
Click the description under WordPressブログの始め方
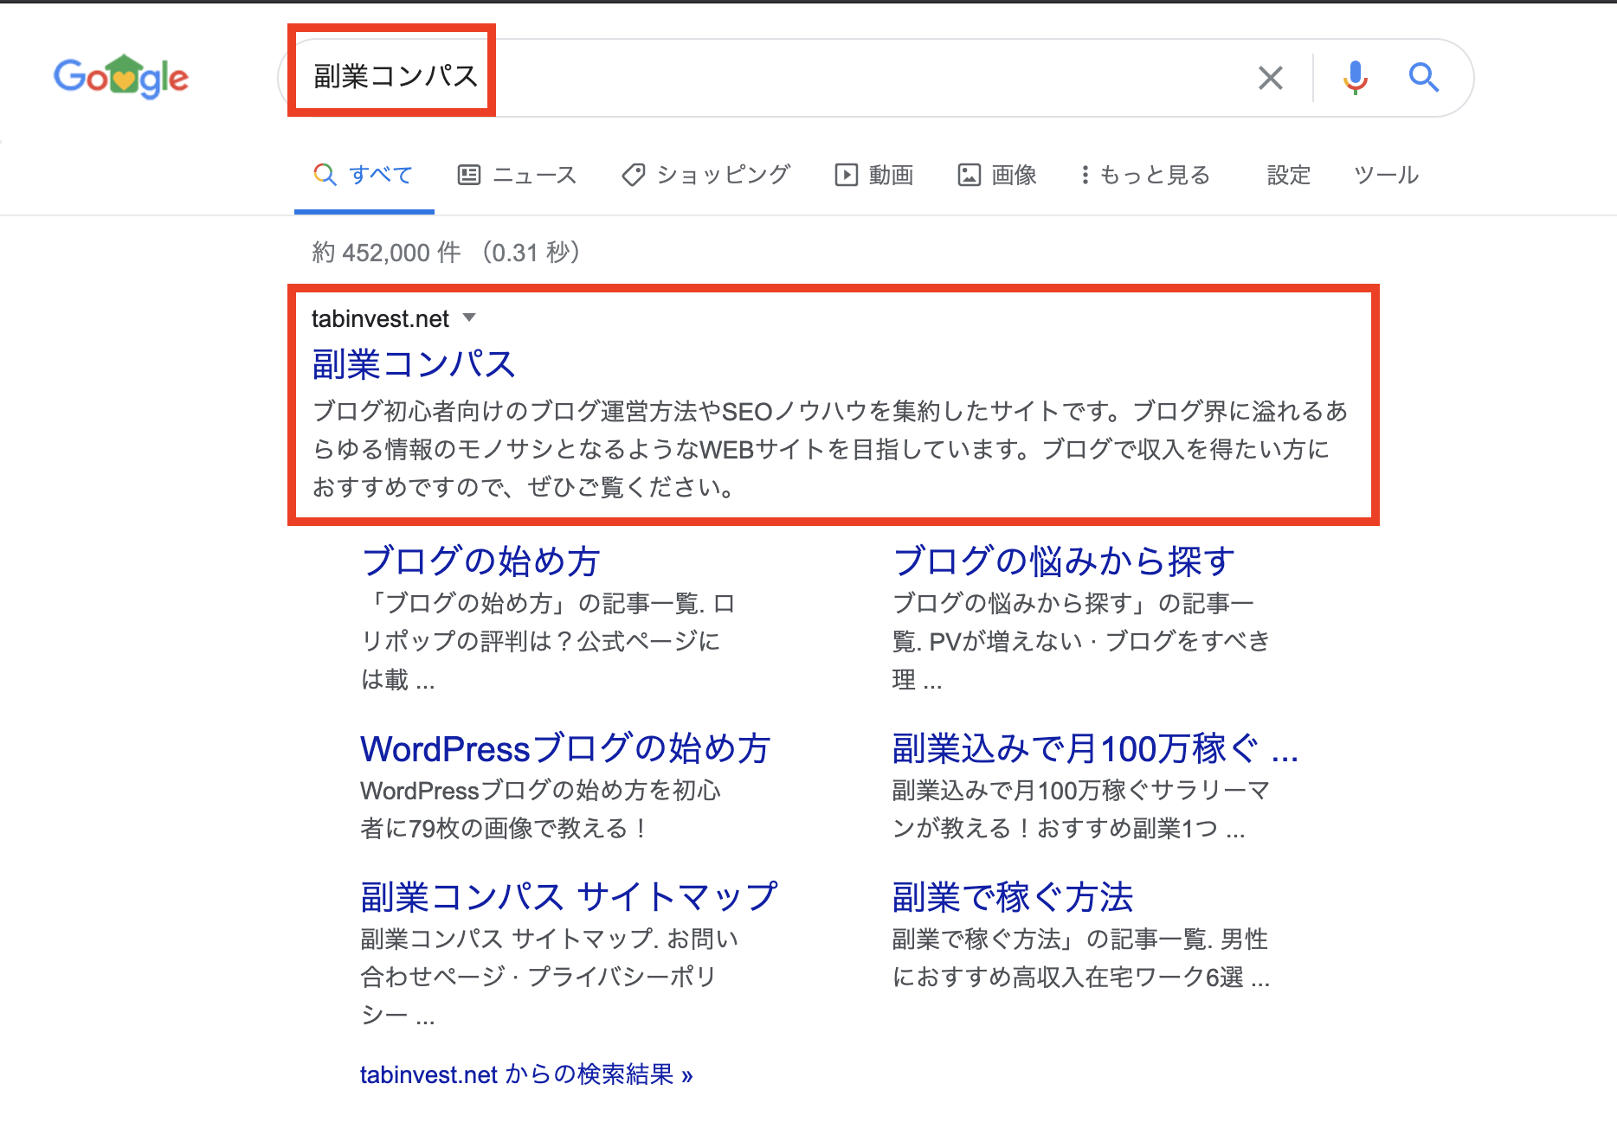[x=541, y=809]
